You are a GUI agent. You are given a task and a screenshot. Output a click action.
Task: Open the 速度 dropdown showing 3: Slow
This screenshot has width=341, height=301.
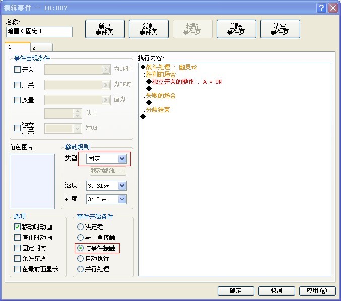tap(106, 186)
